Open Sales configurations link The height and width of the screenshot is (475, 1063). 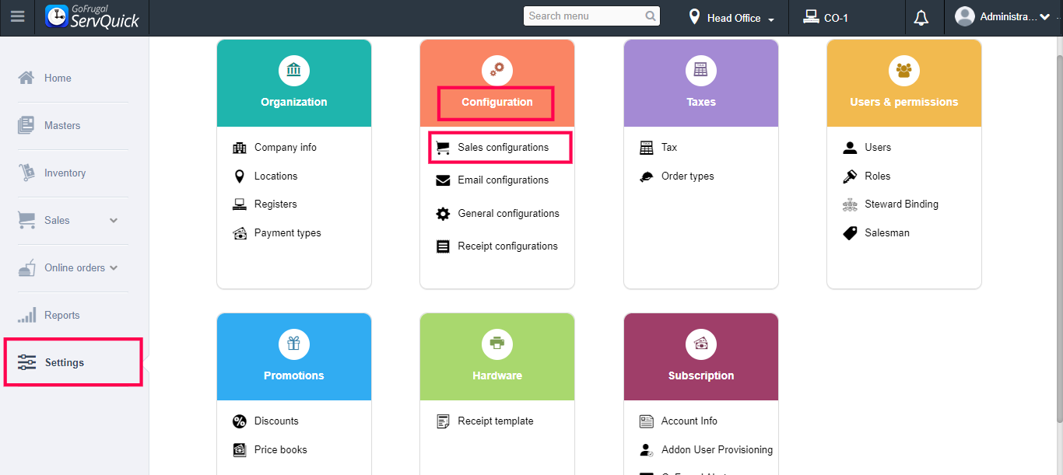pos(503,148)
